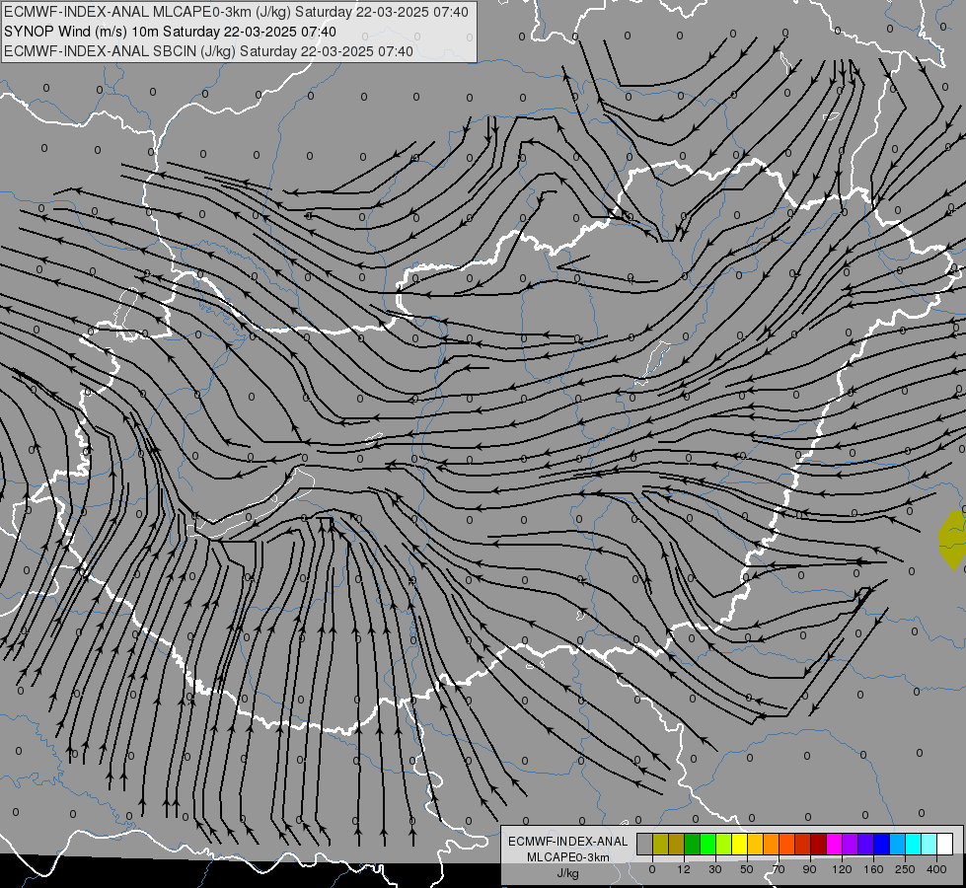Click the J/kg unit label in the legend
The width and height of the screenshot is (966, 888).
[567, 873]
